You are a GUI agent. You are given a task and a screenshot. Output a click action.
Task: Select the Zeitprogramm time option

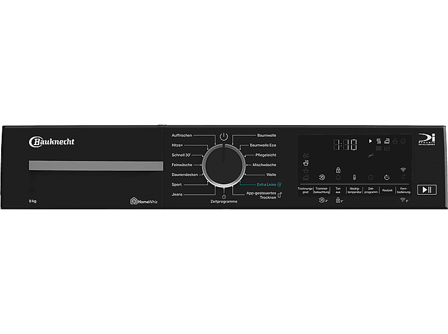370,190
